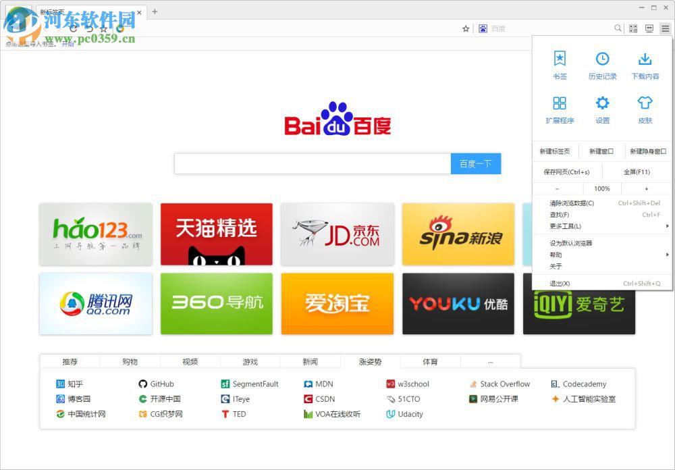Click the 百度一下 search button
Viewport: 675px width, 470px height.
click(x=476, y=163)
